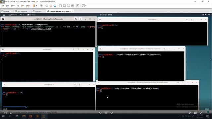Image resolution: width=212 pixels, height=119 pixels.
Task: Open the View menu
Action: pyautogui.click(x=13, y=6)
